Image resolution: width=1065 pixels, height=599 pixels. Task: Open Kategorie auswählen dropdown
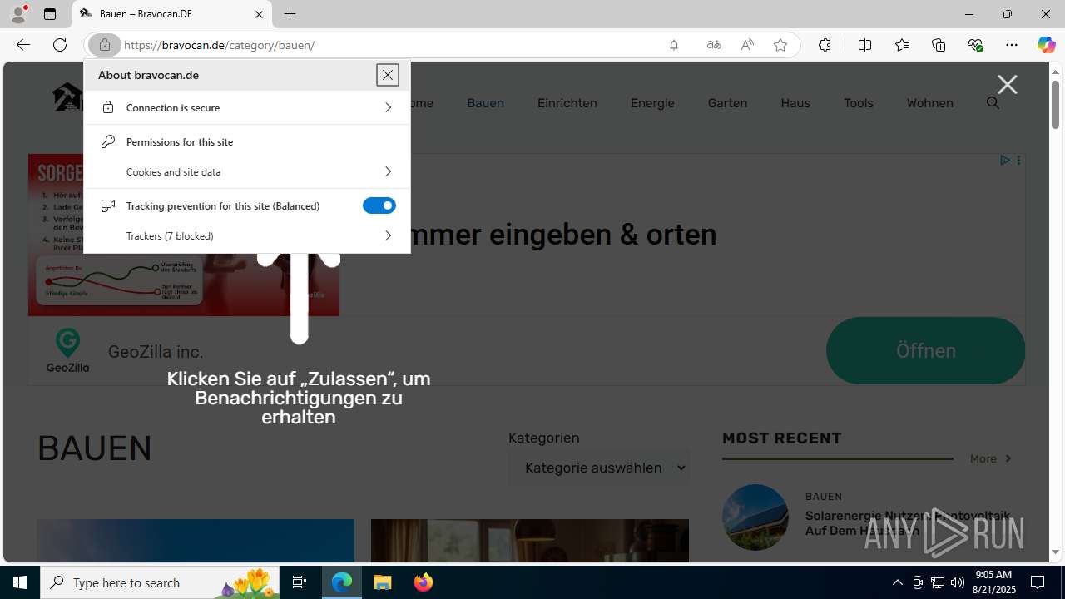599,468
